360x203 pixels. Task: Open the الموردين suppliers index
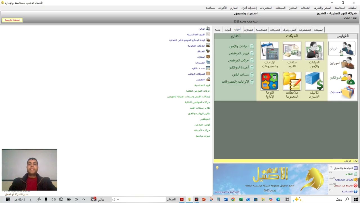[342, 63]
